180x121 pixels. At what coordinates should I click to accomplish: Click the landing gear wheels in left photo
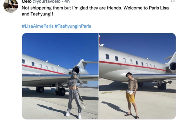pos(60,91)
